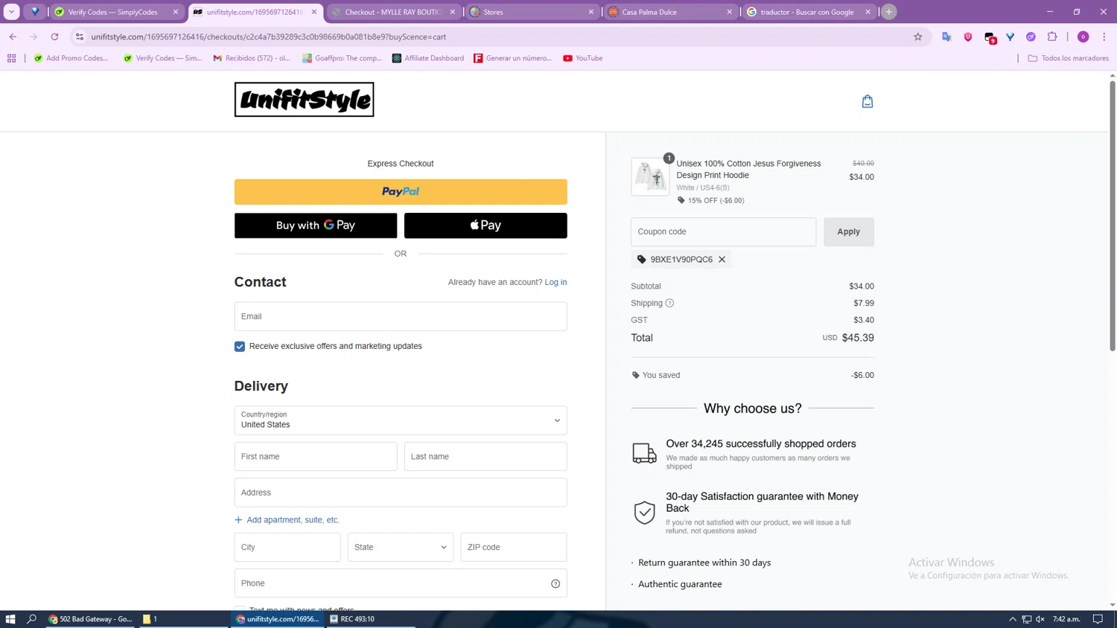View site information icon in address bar
The width and height of the screenshot is (1117, 628).
coord(80,36)
